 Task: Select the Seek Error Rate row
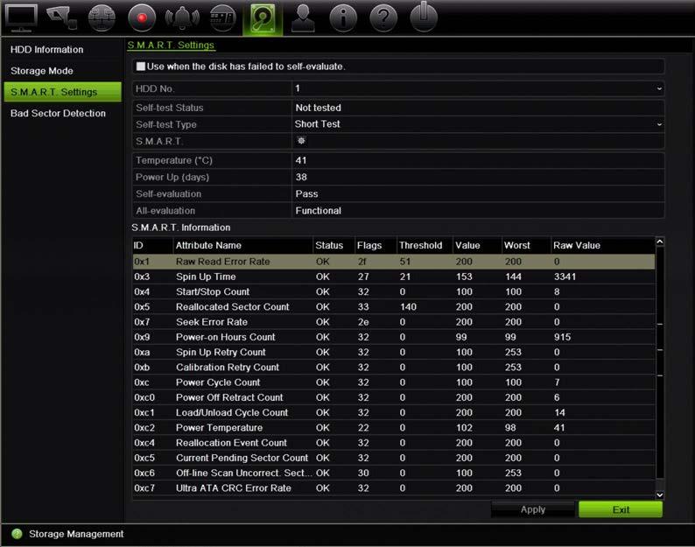[x=394, y=322]
